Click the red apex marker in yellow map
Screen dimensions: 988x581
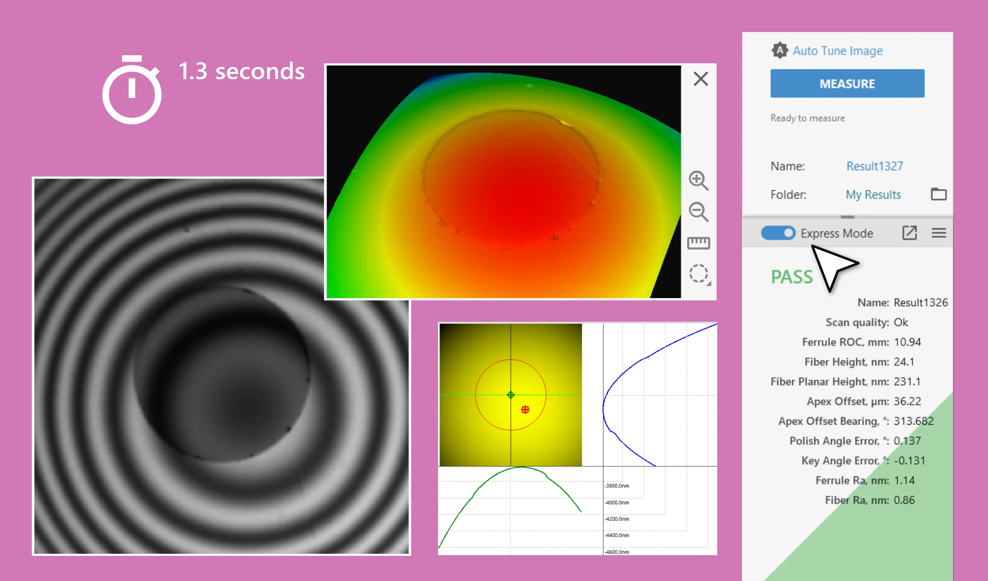coord(525,410)
